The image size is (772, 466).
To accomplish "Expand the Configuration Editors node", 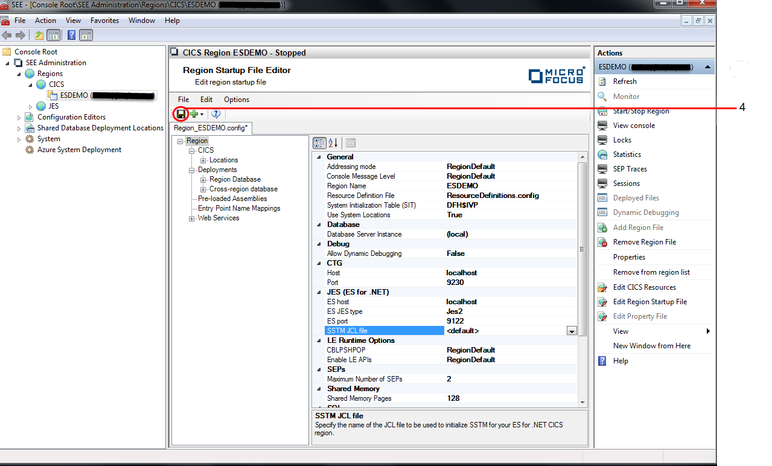I will [19, 117].
